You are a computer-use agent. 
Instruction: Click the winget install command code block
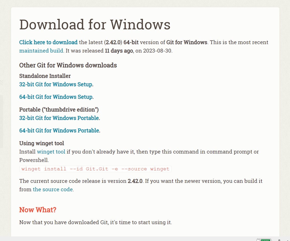(x=95, y=169)
